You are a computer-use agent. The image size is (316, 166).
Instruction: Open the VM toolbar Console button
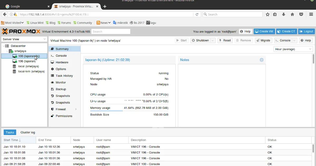point(283,40)
